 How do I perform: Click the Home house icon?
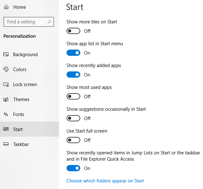pyautogui.click(x=6, y=7)
